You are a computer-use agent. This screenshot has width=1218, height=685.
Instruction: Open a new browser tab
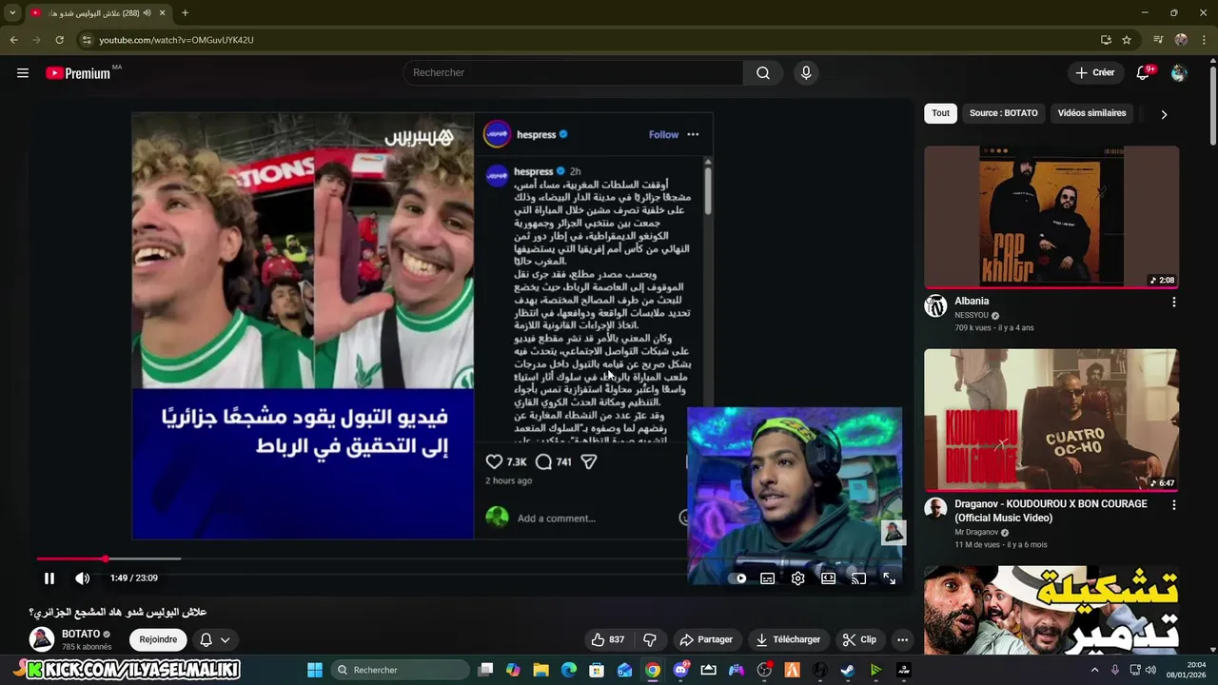coord(185,13)
